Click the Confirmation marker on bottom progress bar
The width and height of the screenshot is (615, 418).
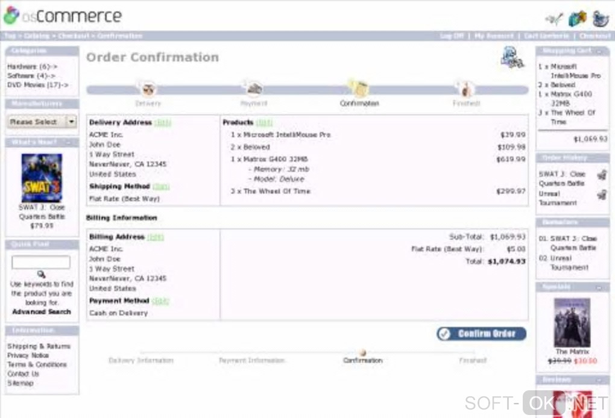pos(363,353)
